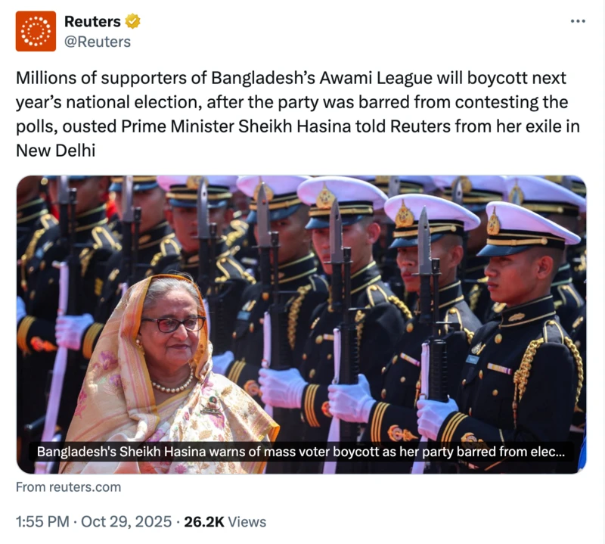605x544 pixels.
Task: Click the Oct 29, 2025 post date
Action: [x=126, y=521]
